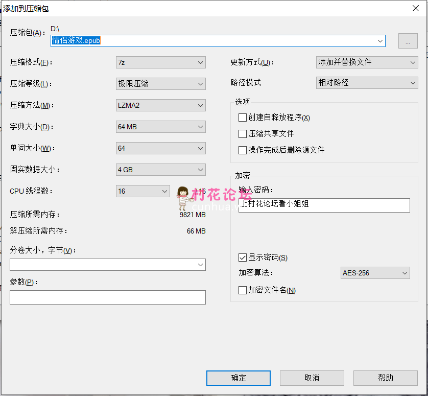Uncheck the 显示密码 show password option
This screenshot has width=428, height=396.
point(243,258)
